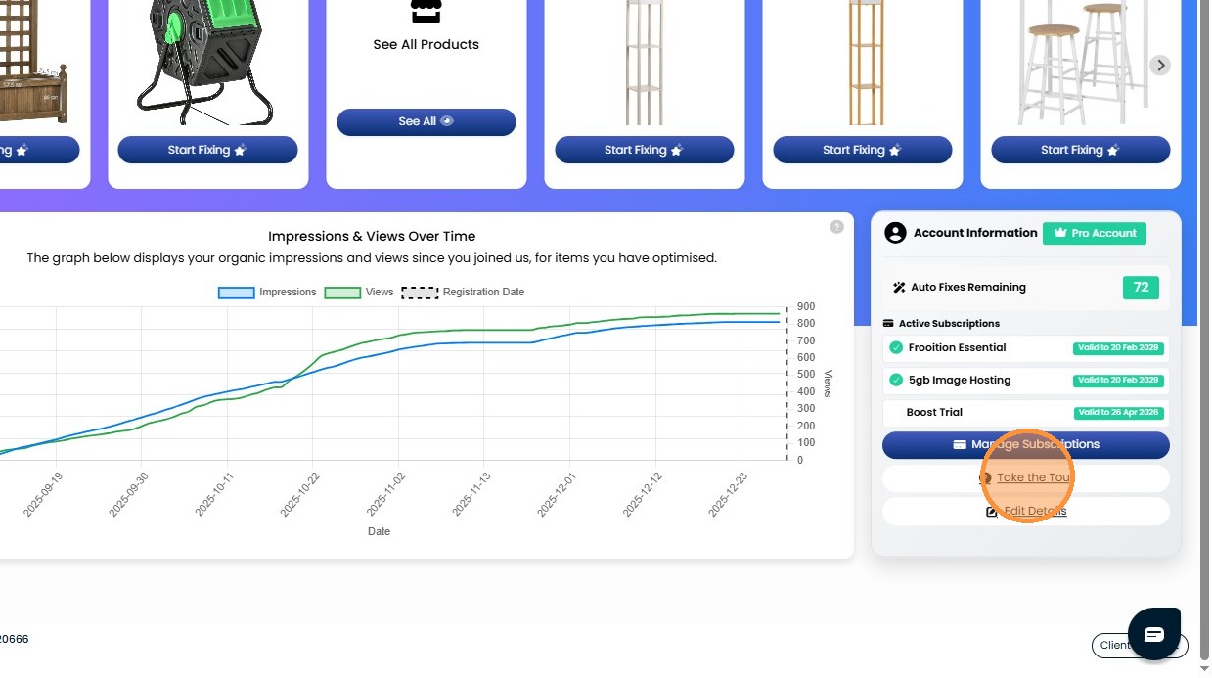Click the store icon above See All Products

pos(426,12)
